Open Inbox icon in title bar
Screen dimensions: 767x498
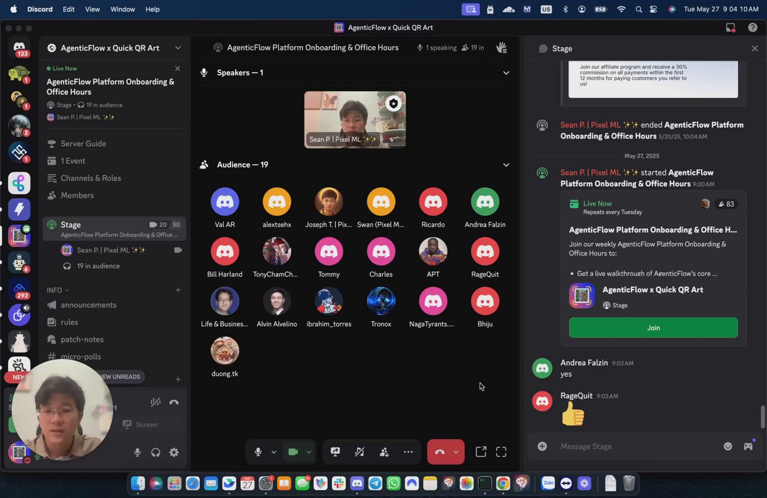(x=730, y=28)
